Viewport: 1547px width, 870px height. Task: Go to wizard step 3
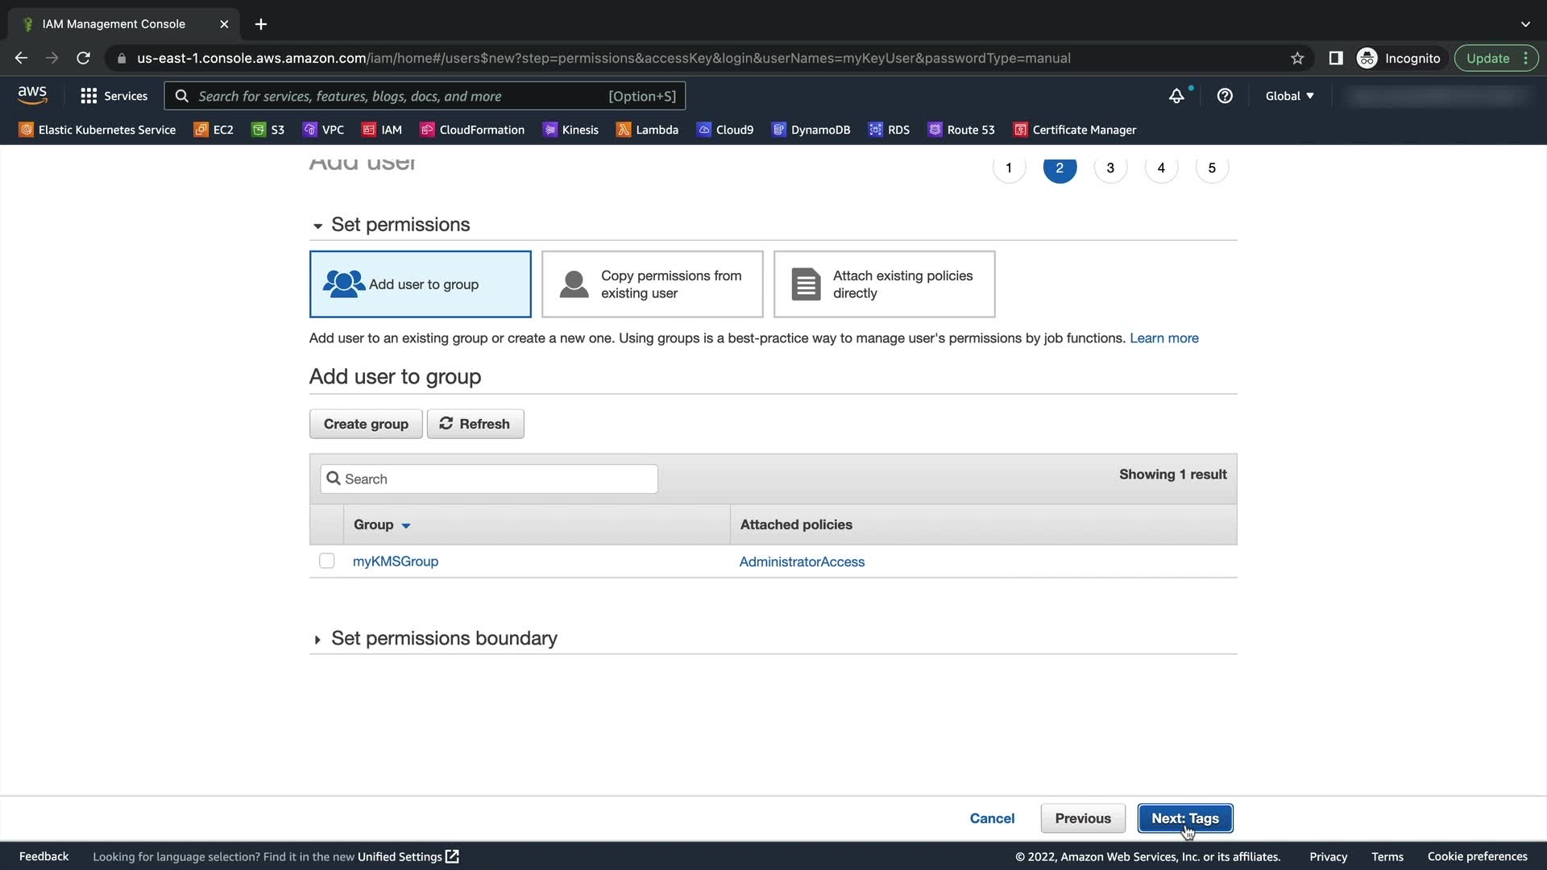1110,168
